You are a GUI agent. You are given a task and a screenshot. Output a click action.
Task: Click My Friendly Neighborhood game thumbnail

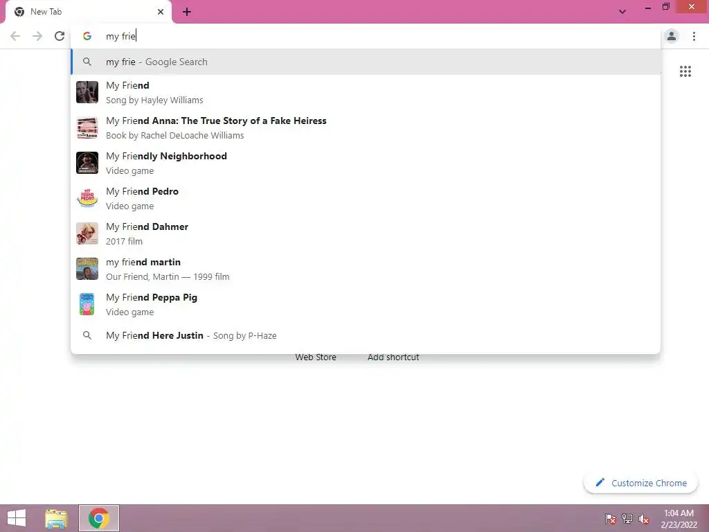click(87, 163)
